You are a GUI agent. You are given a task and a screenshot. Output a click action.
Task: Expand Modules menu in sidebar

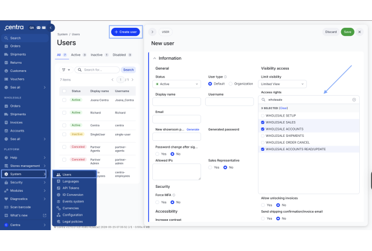coord(45,191)
